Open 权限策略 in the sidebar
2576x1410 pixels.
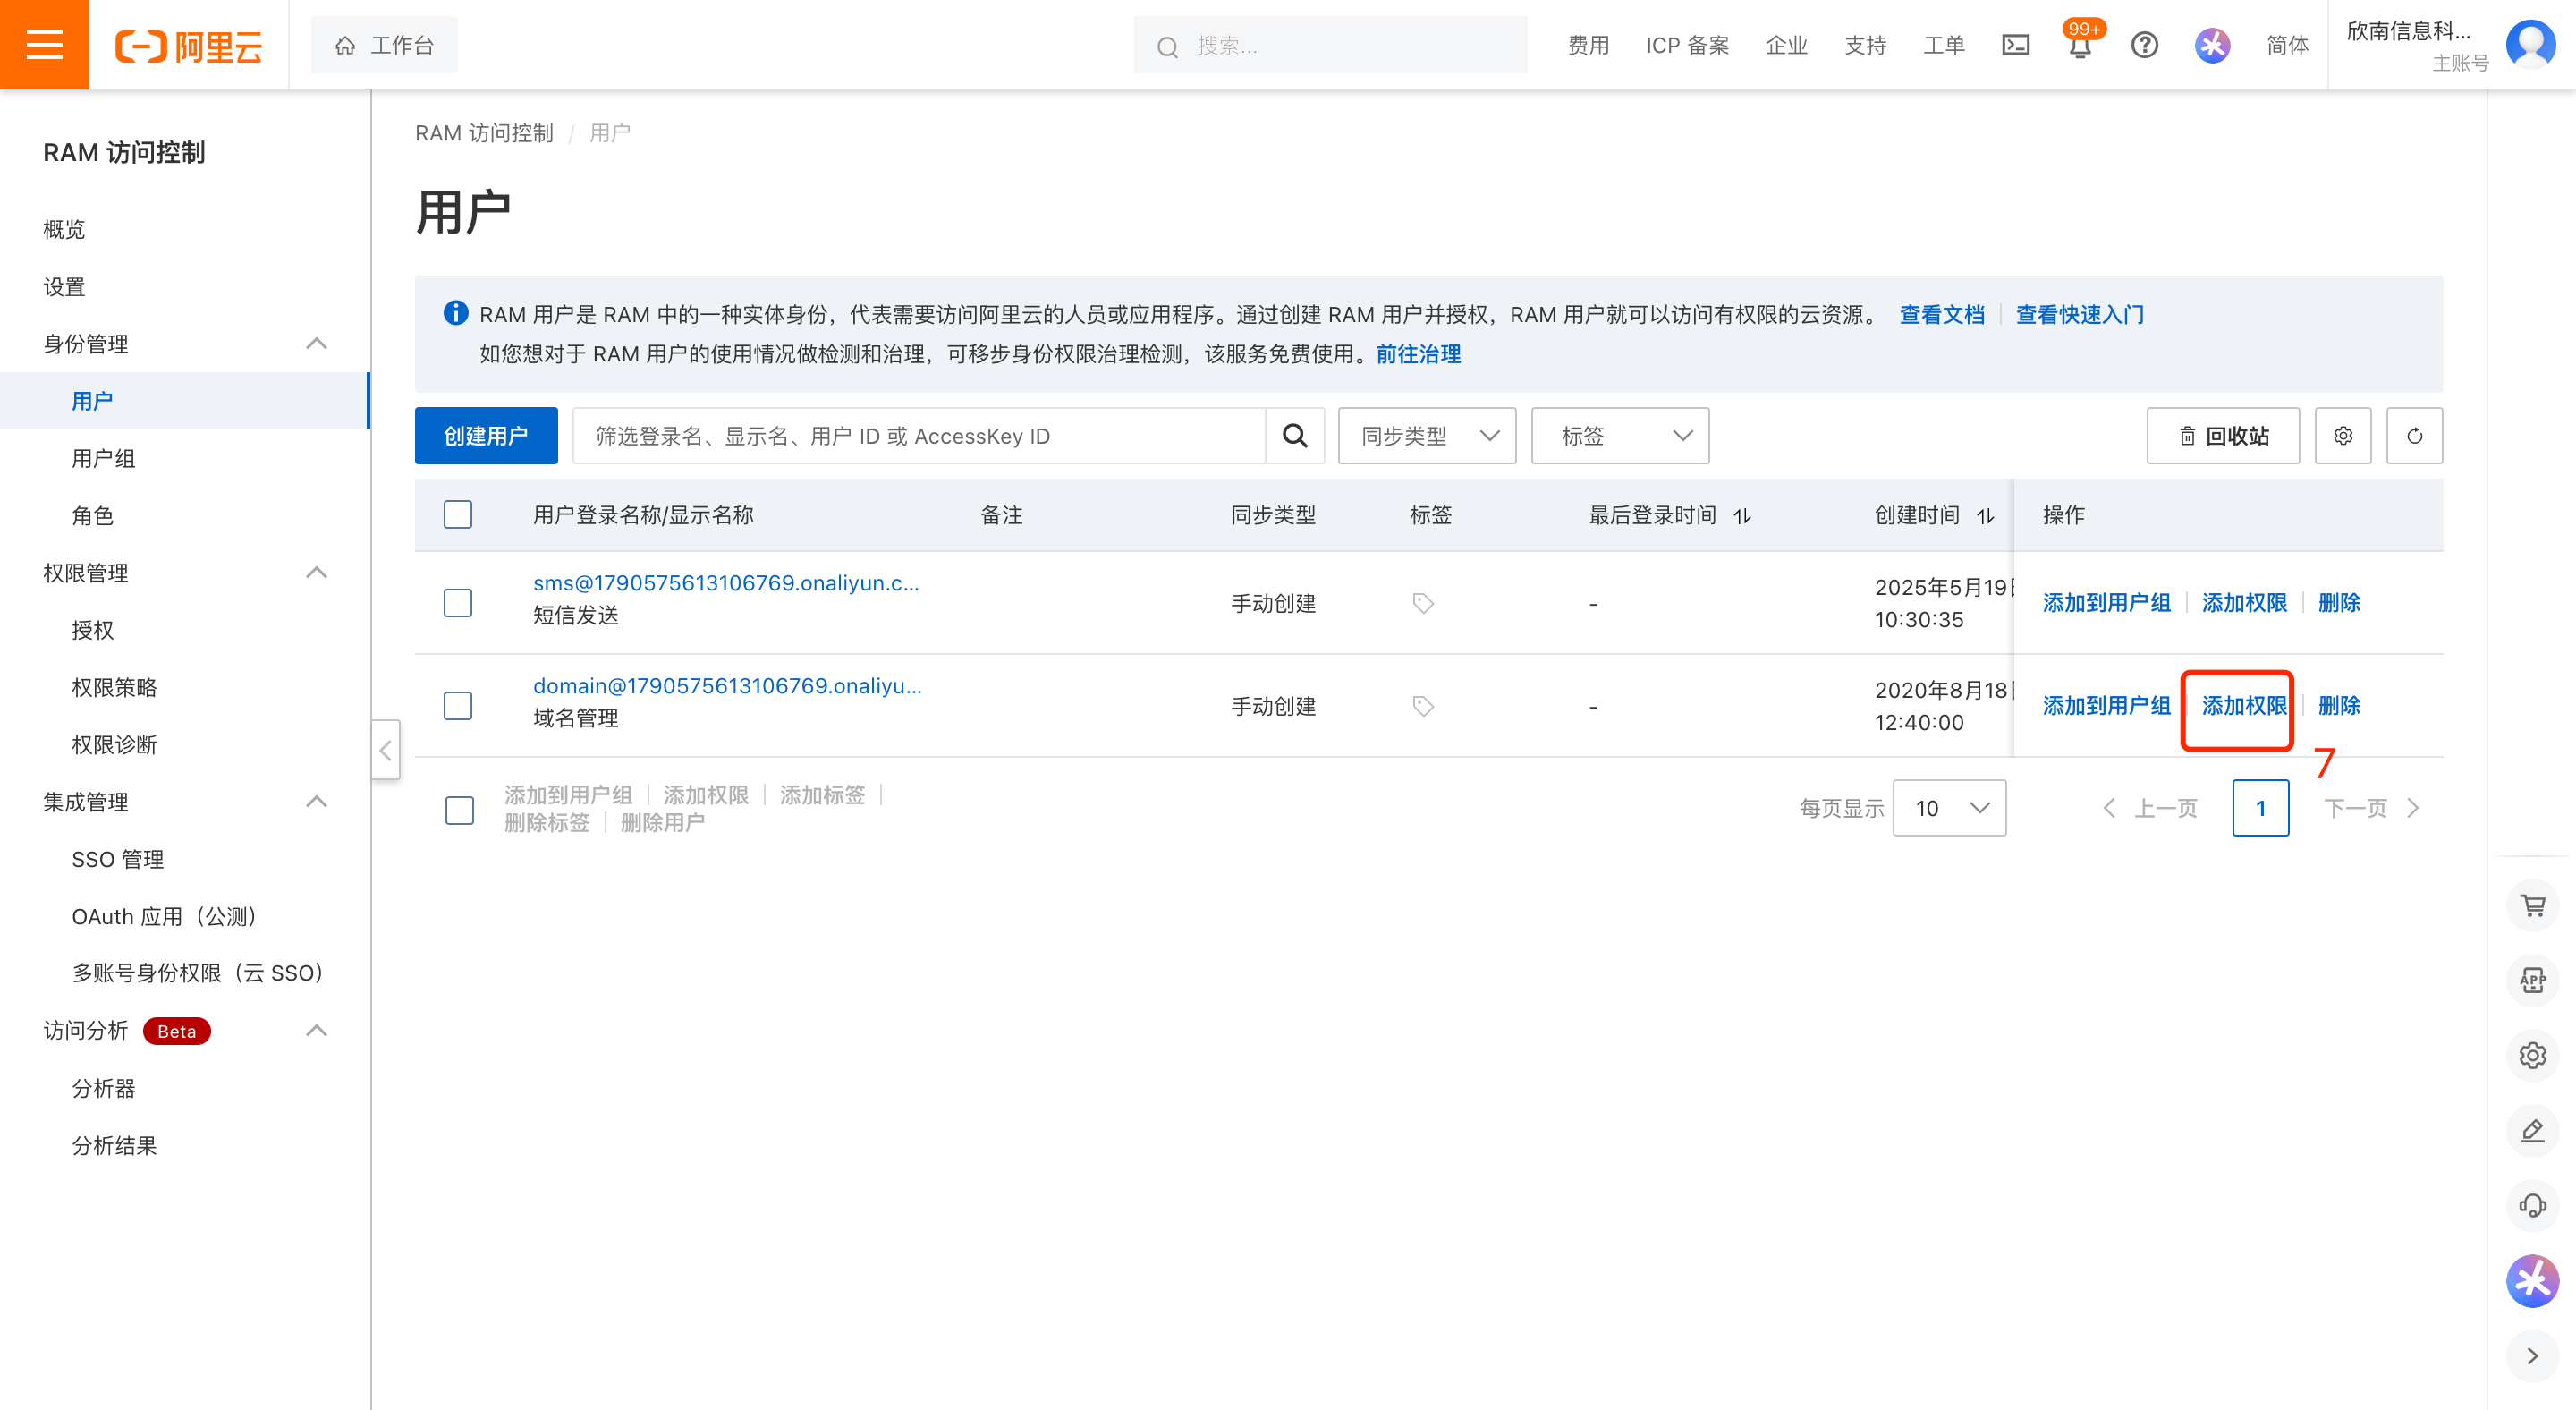114,688
